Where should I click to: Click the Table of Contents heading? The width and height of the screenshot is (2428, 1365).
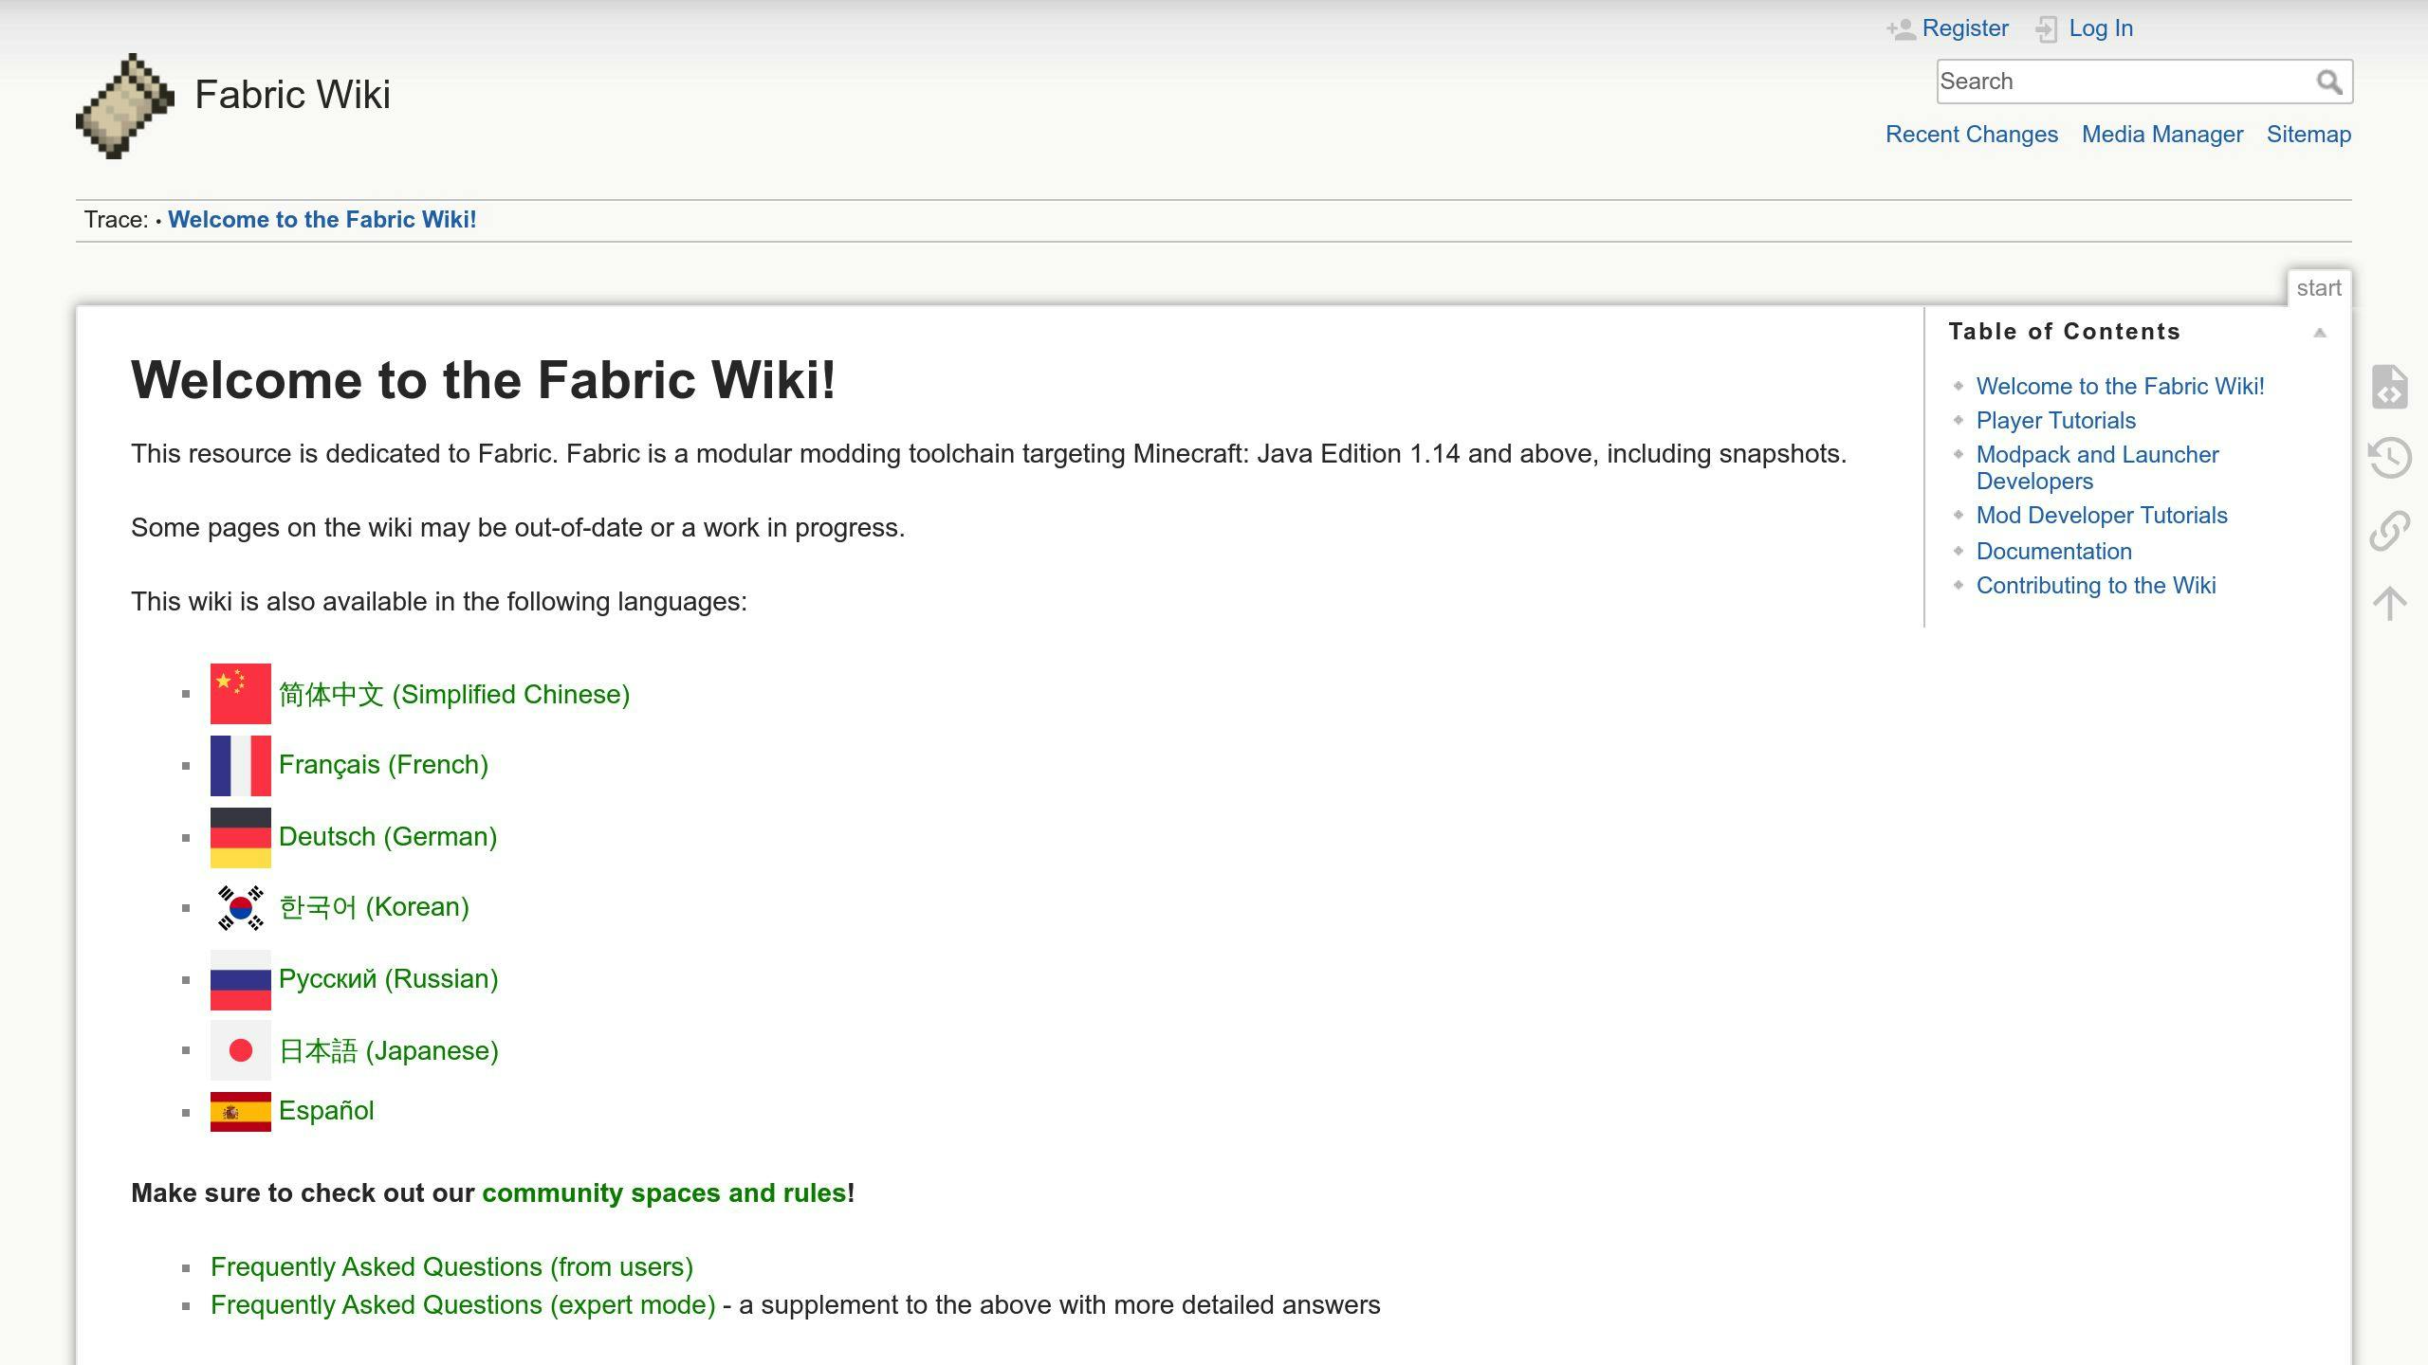(x=2065, y=332)
